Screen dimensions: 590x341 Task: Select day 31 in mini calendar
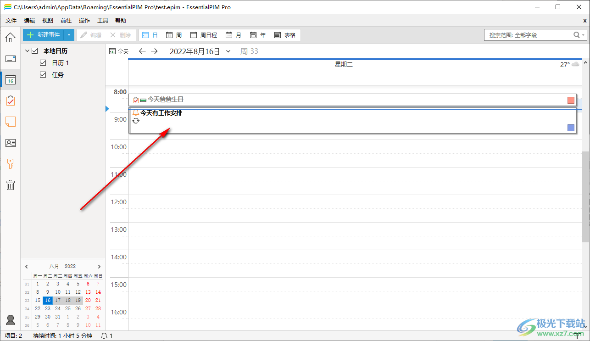click(58, 317)
